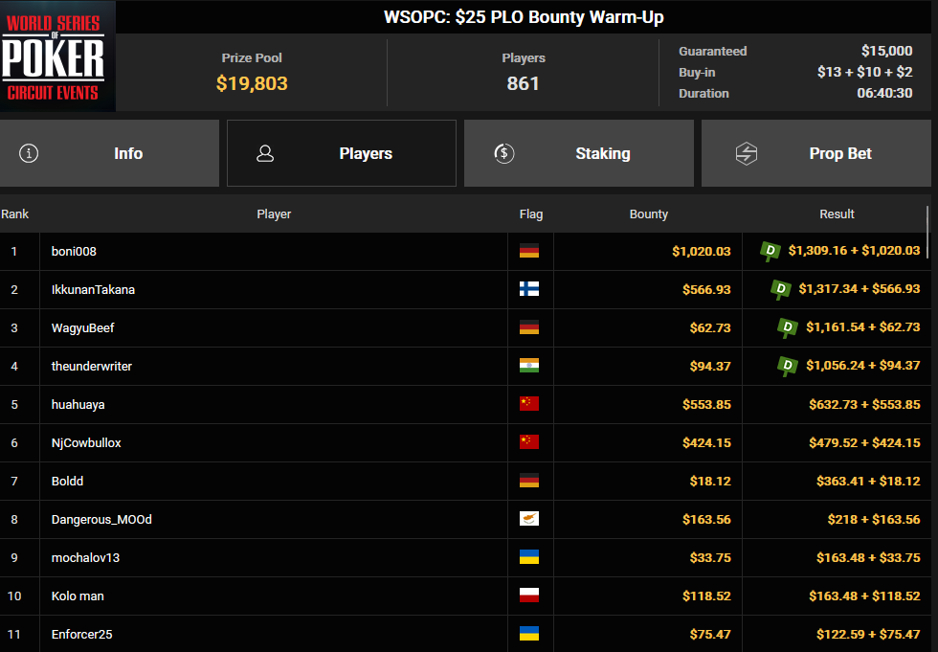Click the Info circle icon
This screenshot has width=938, height=652.
[29, 153]
